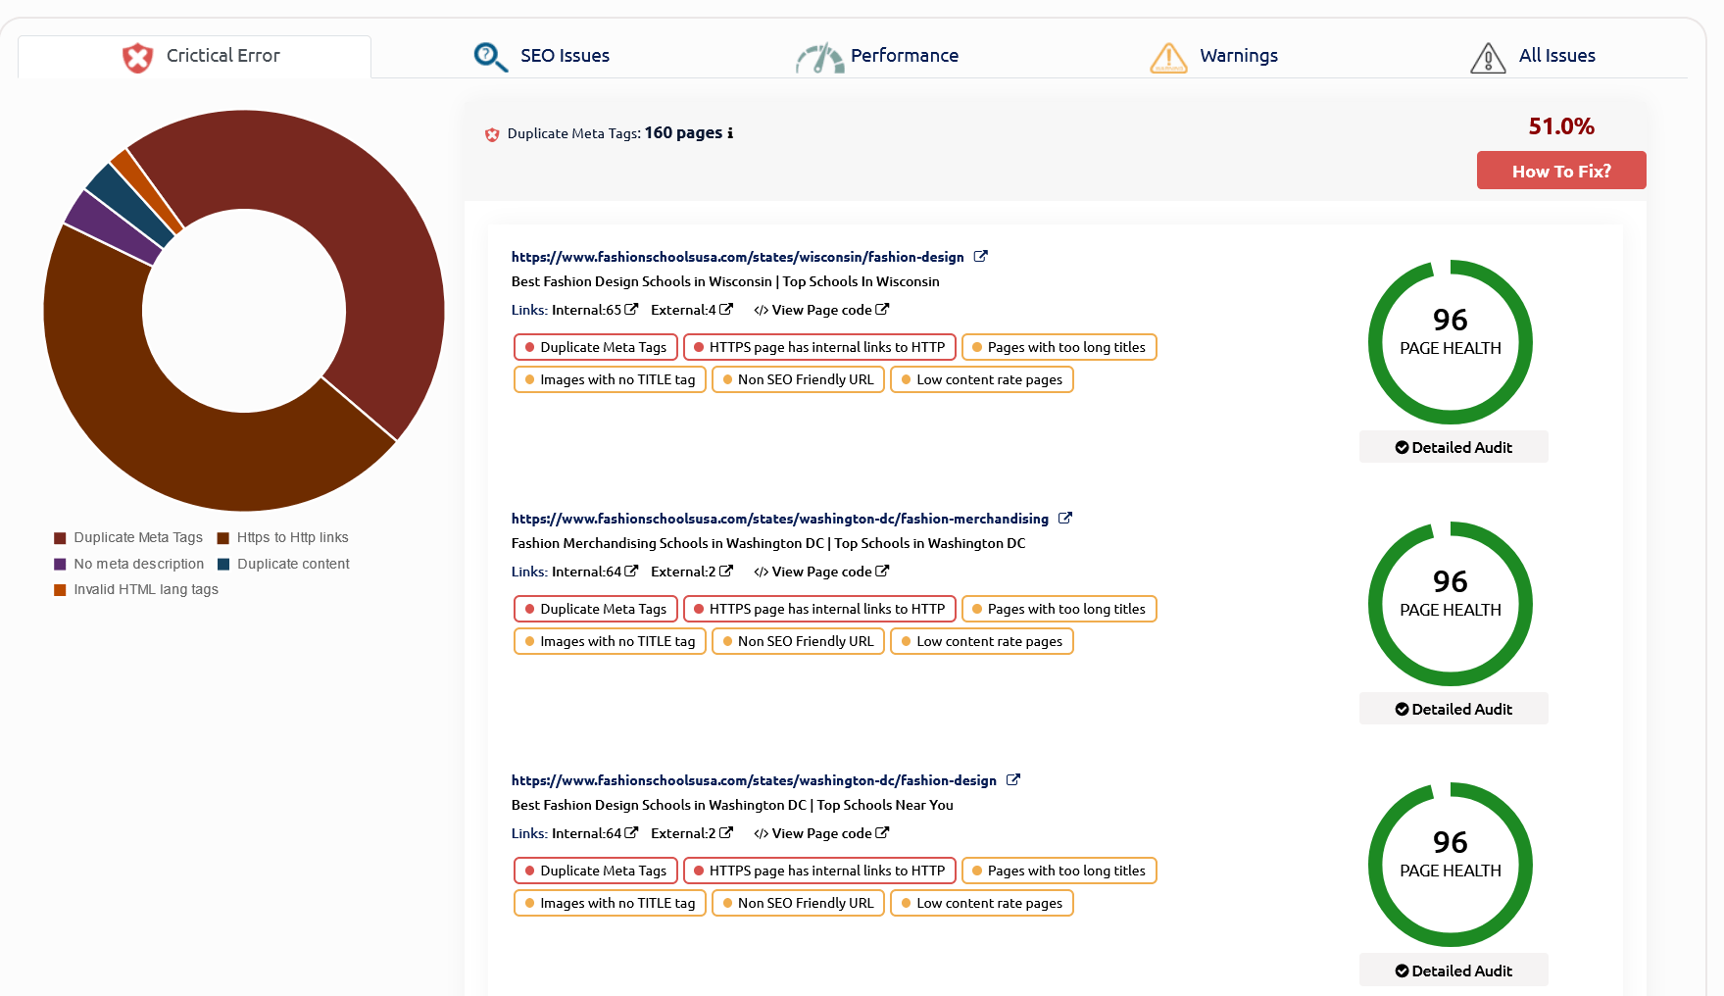Click External:2 icon in fashion-merchandising row
Viewport: 1724px width, 996px height.
click(725, 571)
